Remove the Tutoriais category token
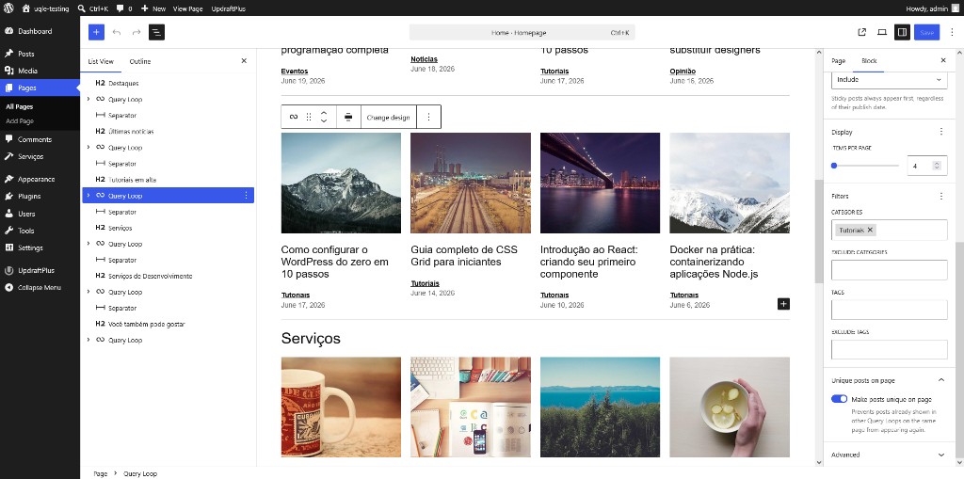 870,230
